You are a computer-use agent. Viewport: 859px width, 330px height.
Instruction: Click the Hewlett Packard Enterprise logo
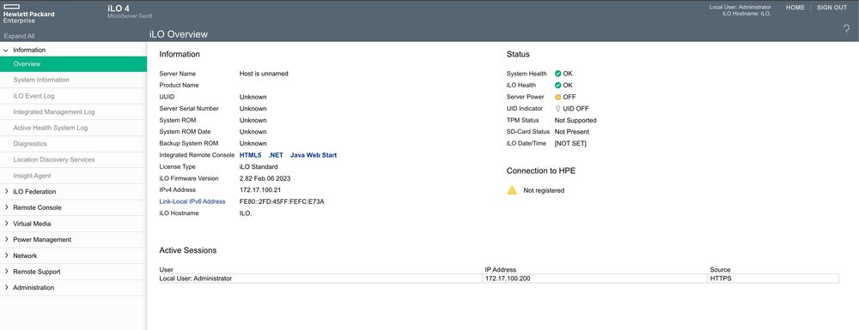tap(29, 13)
